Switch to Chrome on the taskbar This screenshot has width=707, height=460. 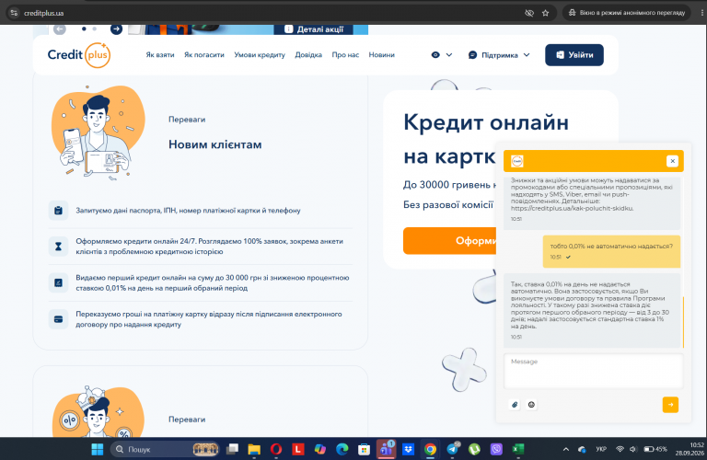click(430, 449)
